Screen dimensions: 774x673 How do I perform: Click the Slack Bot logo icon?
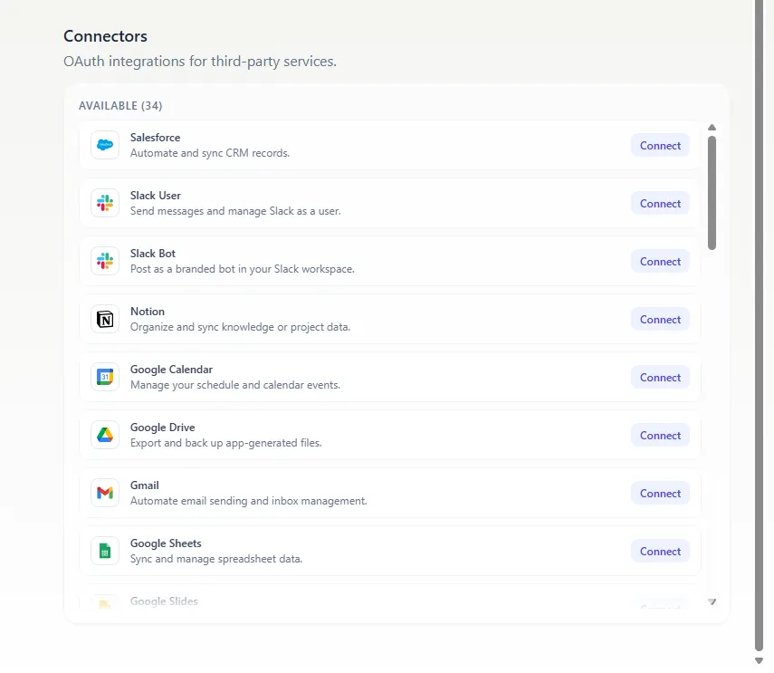click(x=105, y=261)
